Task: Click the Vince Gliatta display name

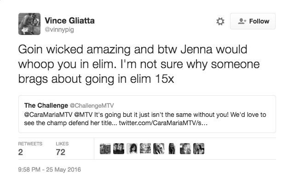Action: (69, 20)
